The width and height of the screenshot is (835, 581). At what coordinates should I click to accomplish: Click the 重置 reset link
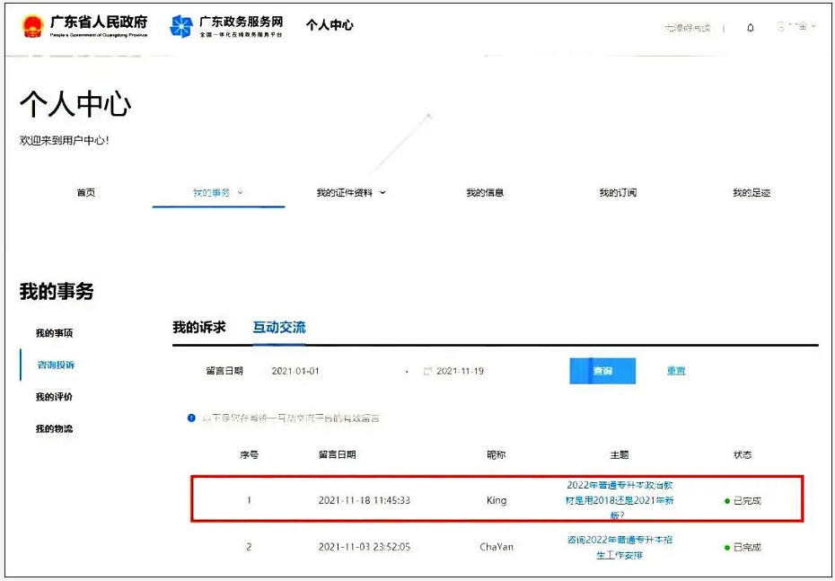coord(675,370)
